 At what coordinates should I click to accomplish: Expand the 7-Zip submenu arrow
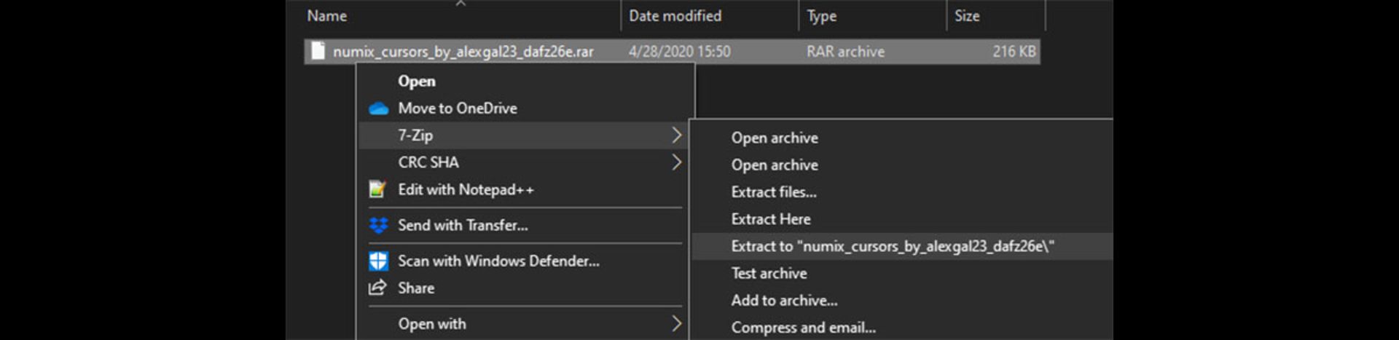[x=675, y=135]
